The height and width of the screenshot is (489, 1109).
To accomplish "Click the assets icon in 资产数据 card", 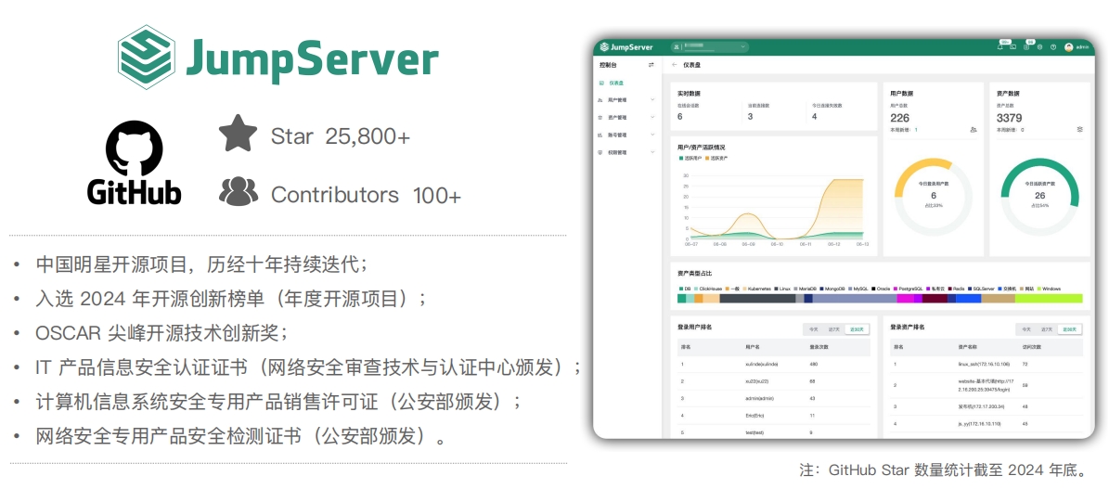I will 1080,130.
